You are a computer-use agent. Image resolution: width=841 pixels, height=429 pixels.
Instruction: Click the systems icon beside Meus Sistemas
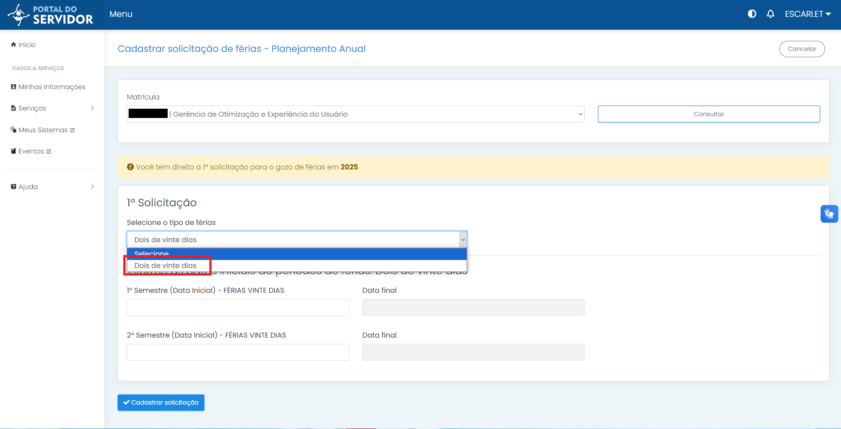click(x=13, y=130)
